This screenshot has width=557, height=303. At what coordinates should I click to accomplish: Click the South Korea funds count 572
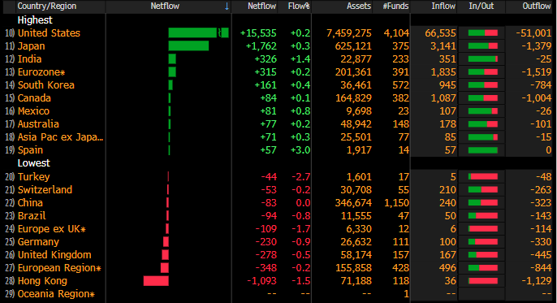coord(401,85)
